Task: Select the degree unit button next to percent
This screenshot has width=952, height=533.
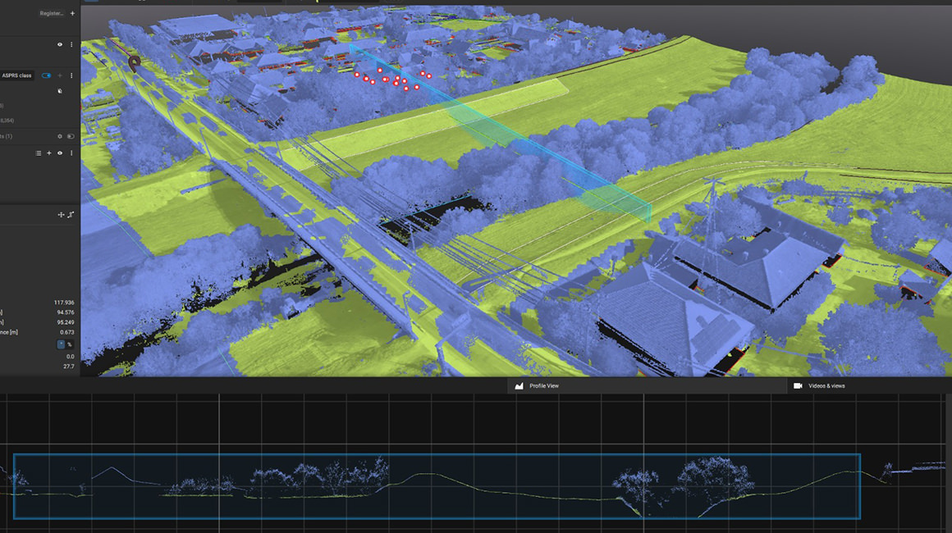Action: pyautogui.click(x=61, y=344)
